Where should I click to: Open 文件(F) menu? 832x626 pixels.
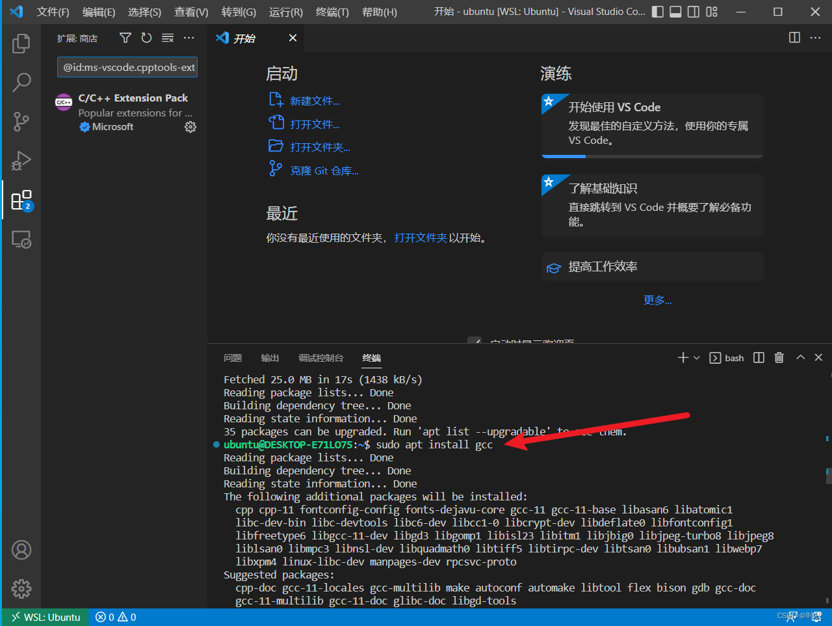53,12
